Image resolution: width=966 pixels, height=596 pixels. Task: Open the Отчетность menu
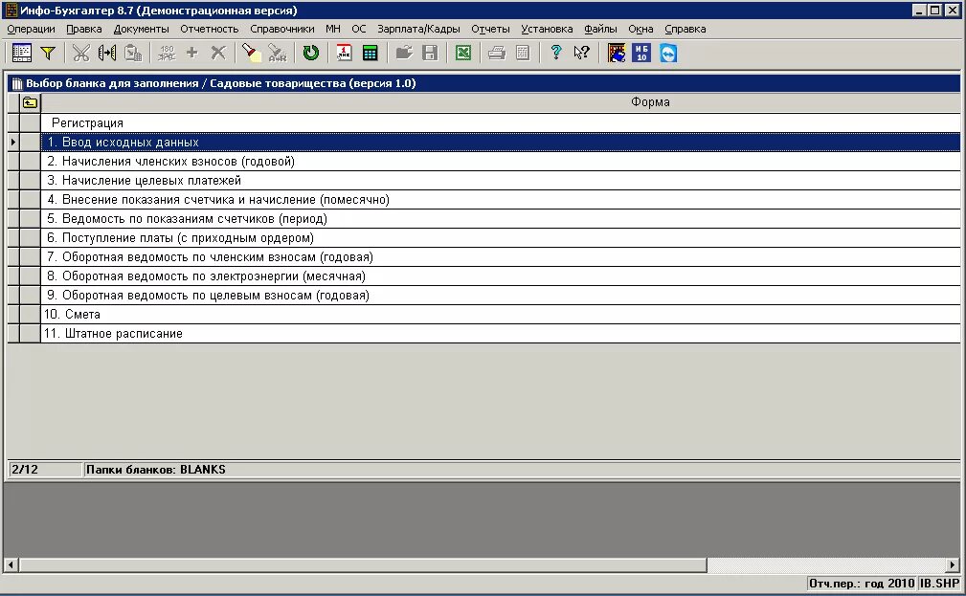point(210,29)
